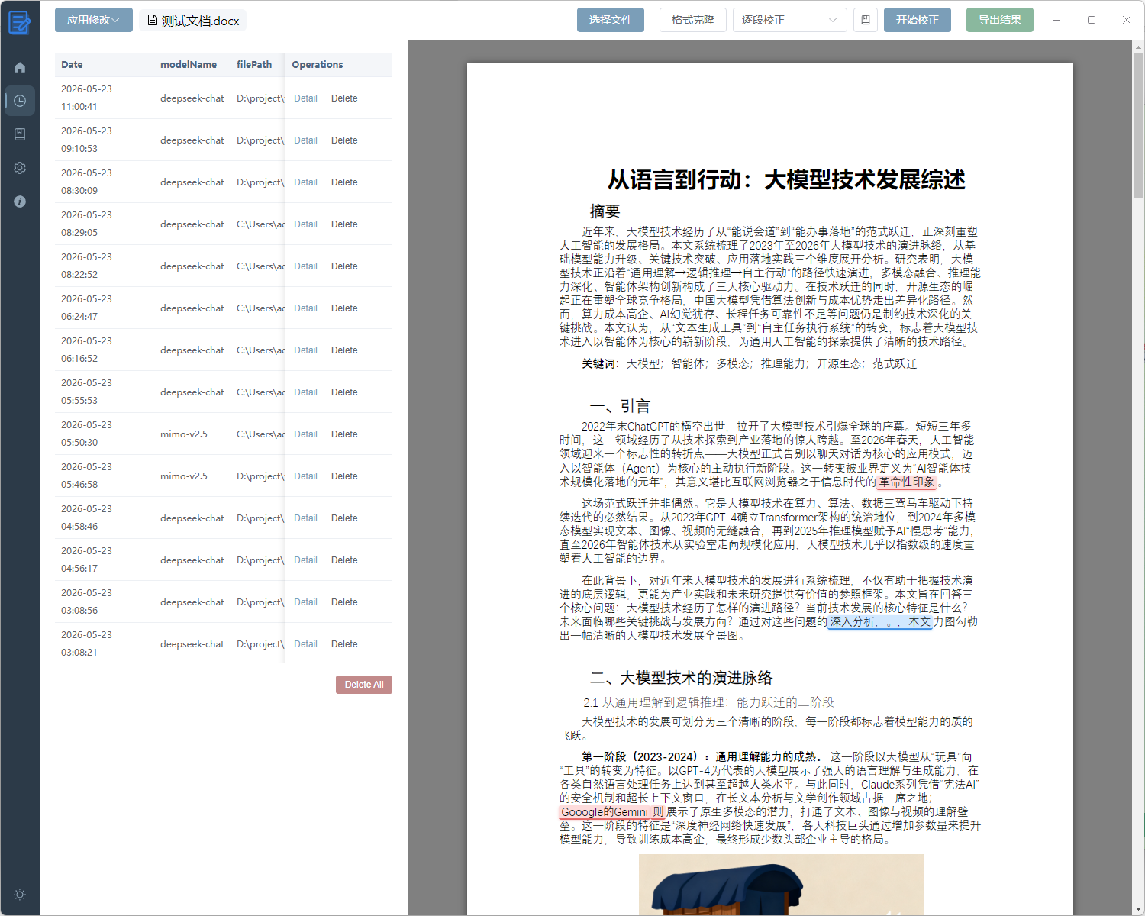Click the document preview vertical scrollbar thumb
The width and height of the screenshot is (1145, 916).
1138,125
